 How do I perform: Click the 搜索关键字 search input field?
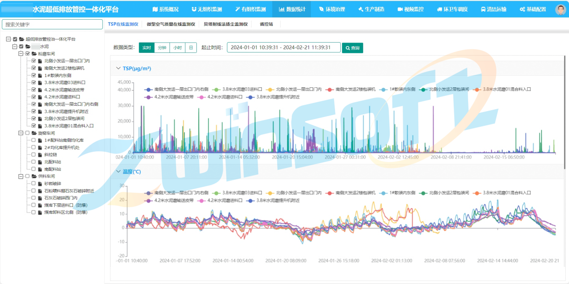tap(52, 25)
